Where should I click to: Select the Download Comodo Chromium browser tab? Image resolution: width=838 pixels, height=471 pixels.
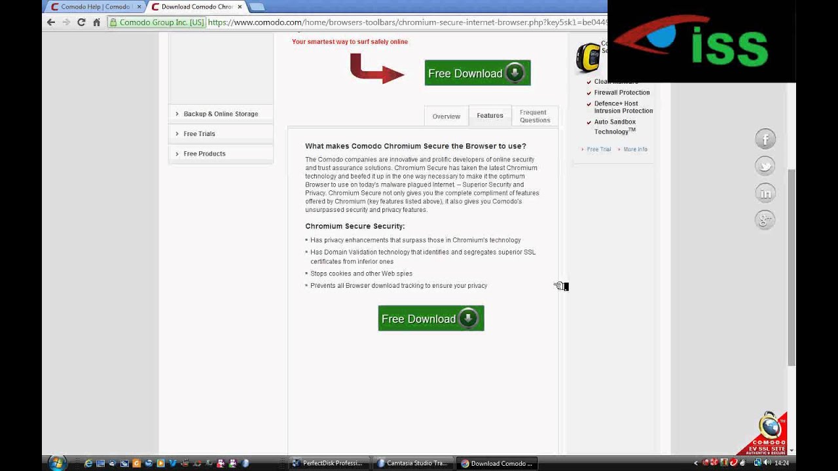click(x=196, y=7)
